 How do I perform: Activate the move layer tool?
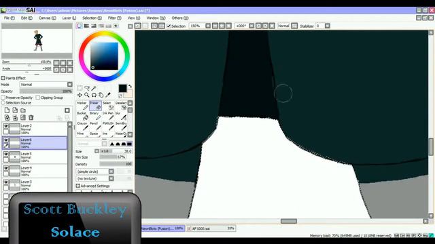[x=80, y=95]
